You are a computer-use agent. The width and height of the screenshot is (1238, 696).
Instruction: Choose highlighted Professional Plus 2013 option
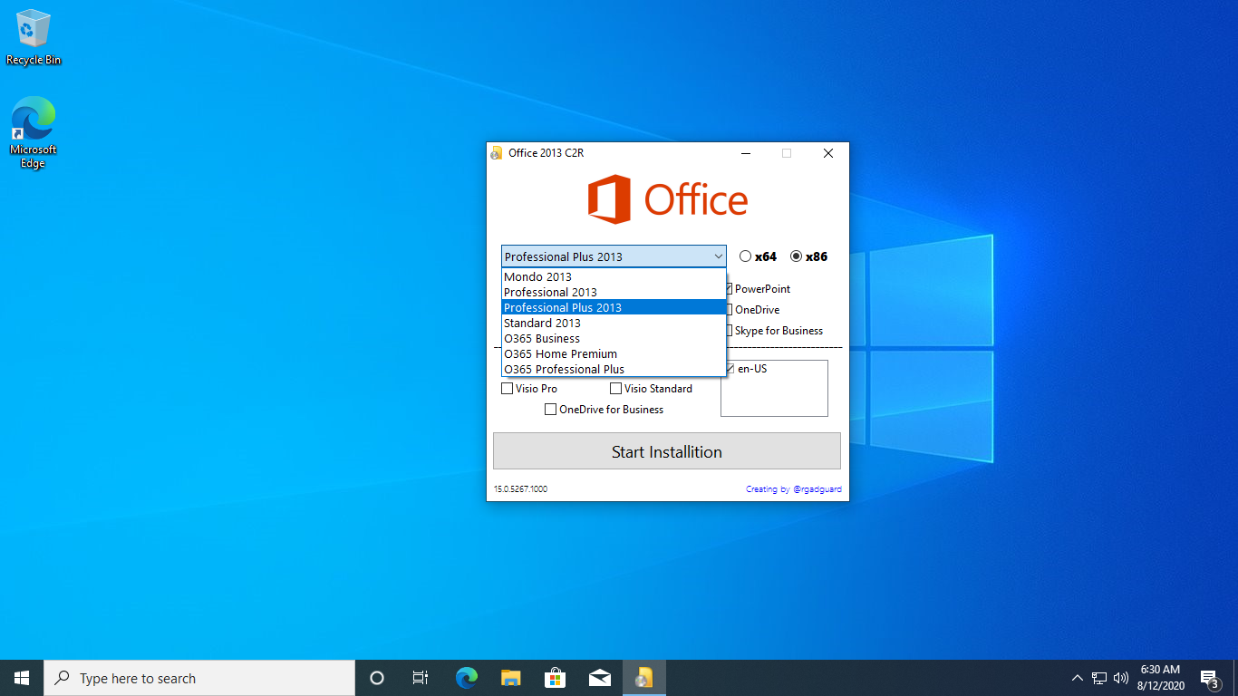point(614,308)
